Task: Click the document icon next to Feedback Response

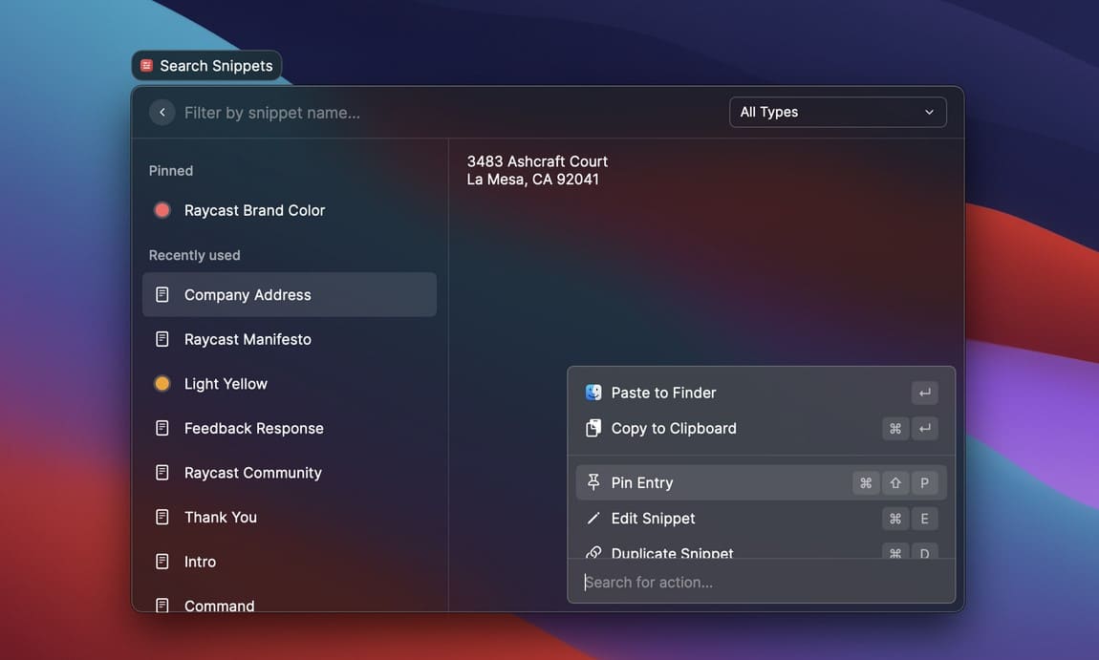Action: (x=162, y=428)
